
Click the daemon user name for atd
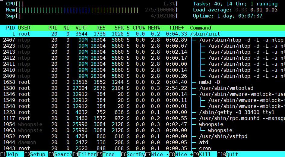[27, 142]
